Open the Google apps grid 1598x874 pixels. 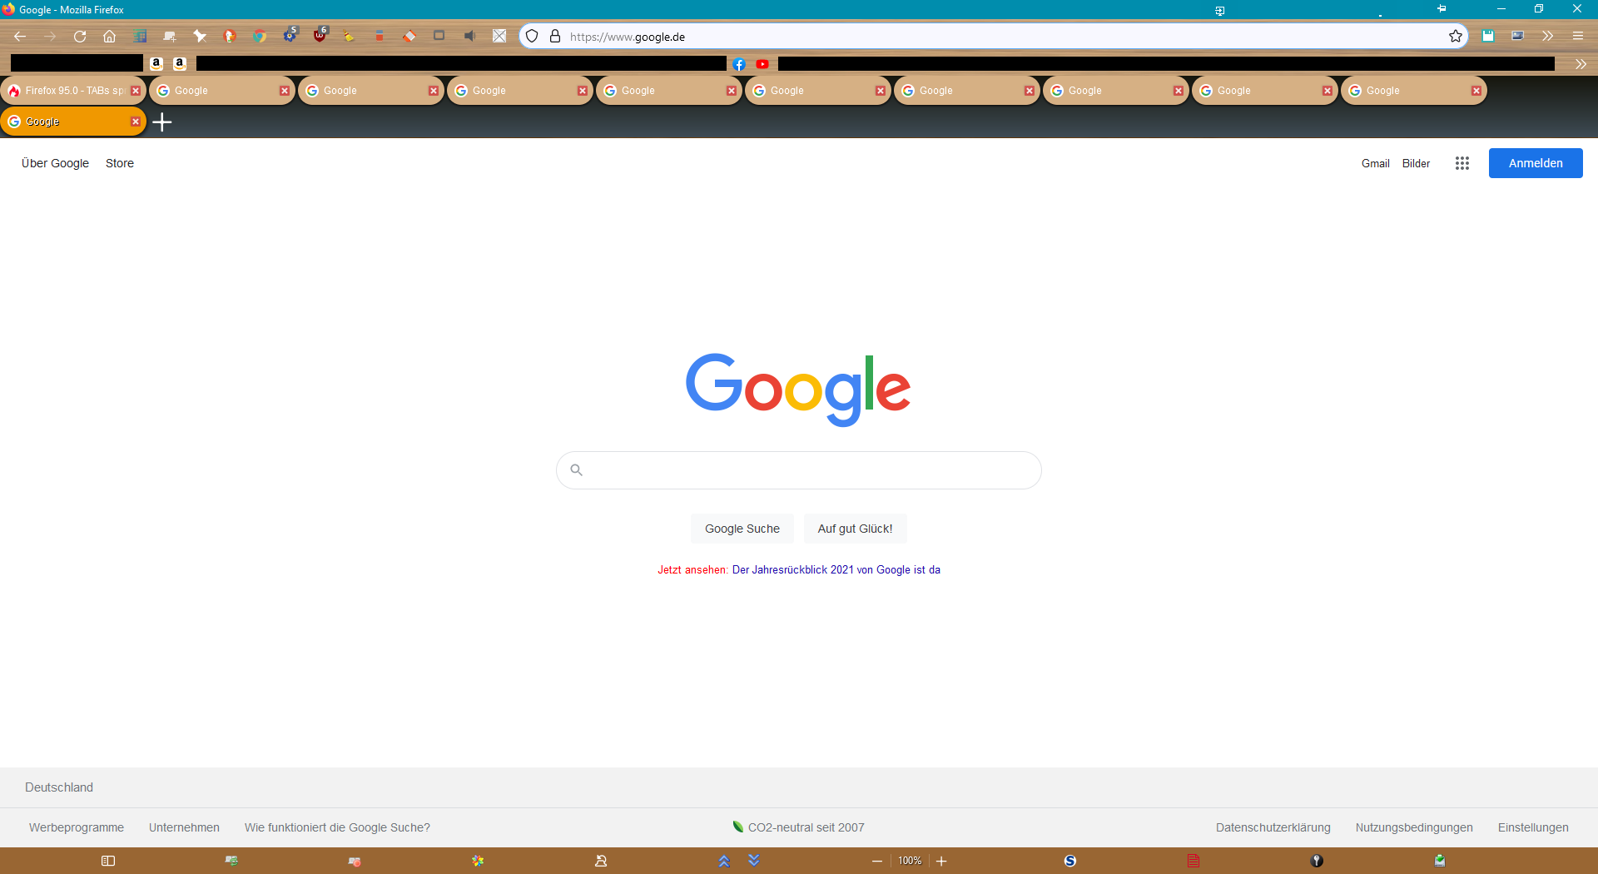click(x=1462, y=163)
